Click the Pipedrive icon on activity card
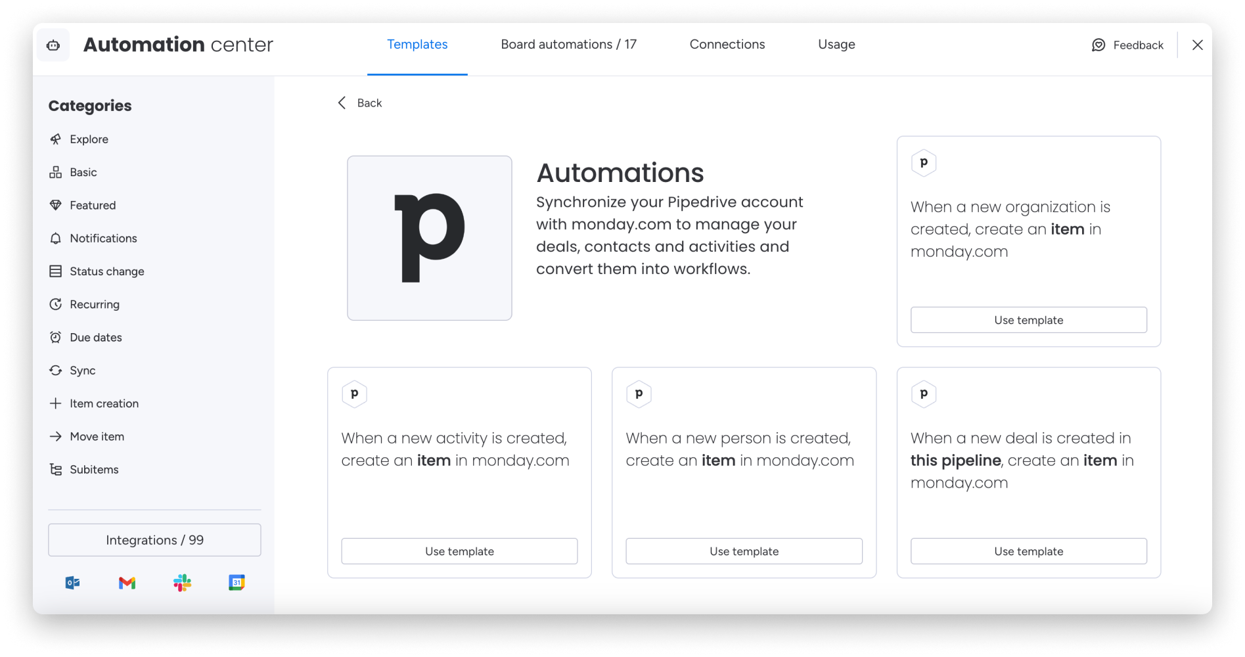 click(354, 394)
